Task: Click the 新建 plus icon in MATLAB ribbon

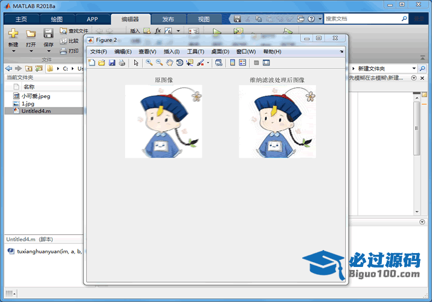Action: [x=13, y=34]
